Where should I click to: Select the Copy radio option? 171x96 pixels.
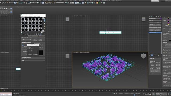point(30,50)
